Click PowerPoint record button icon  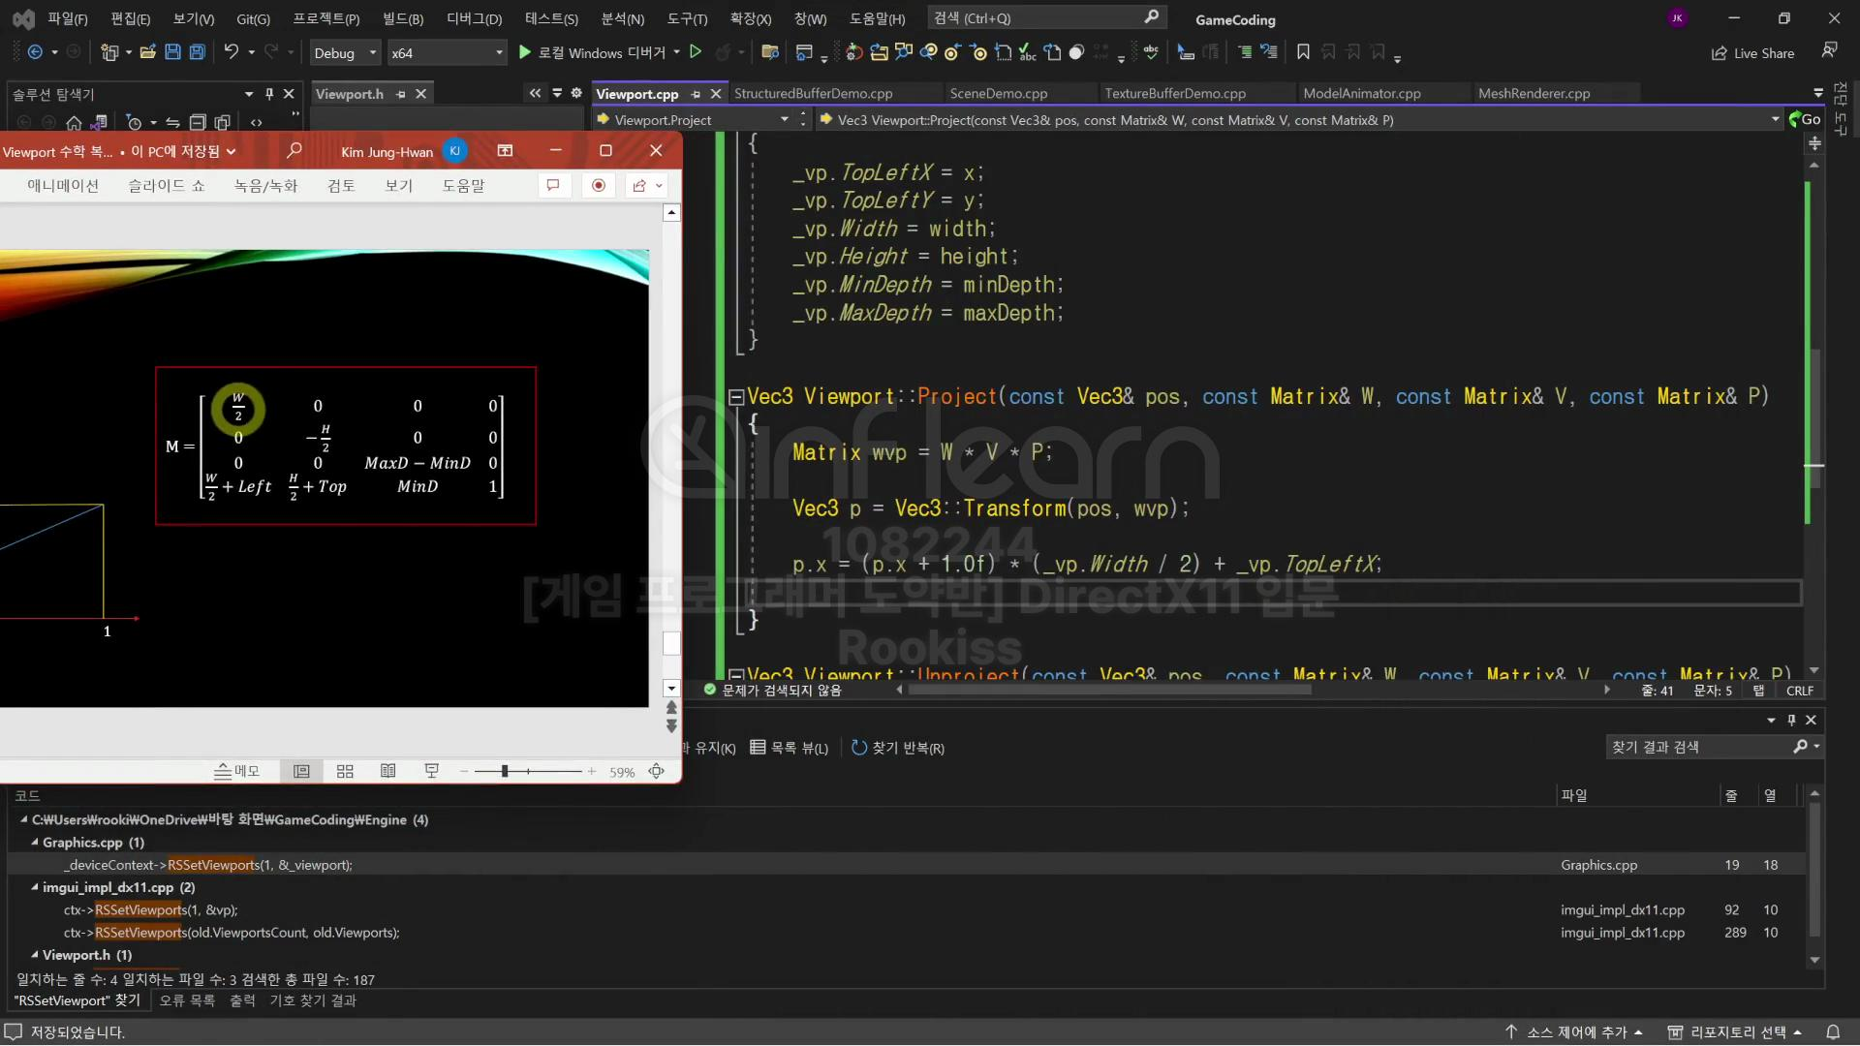599,185
